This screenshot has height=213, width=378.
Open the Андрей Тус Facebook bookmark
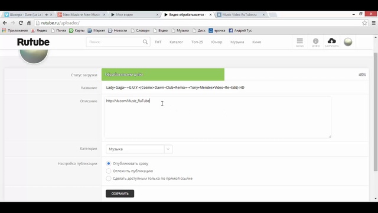240,30
